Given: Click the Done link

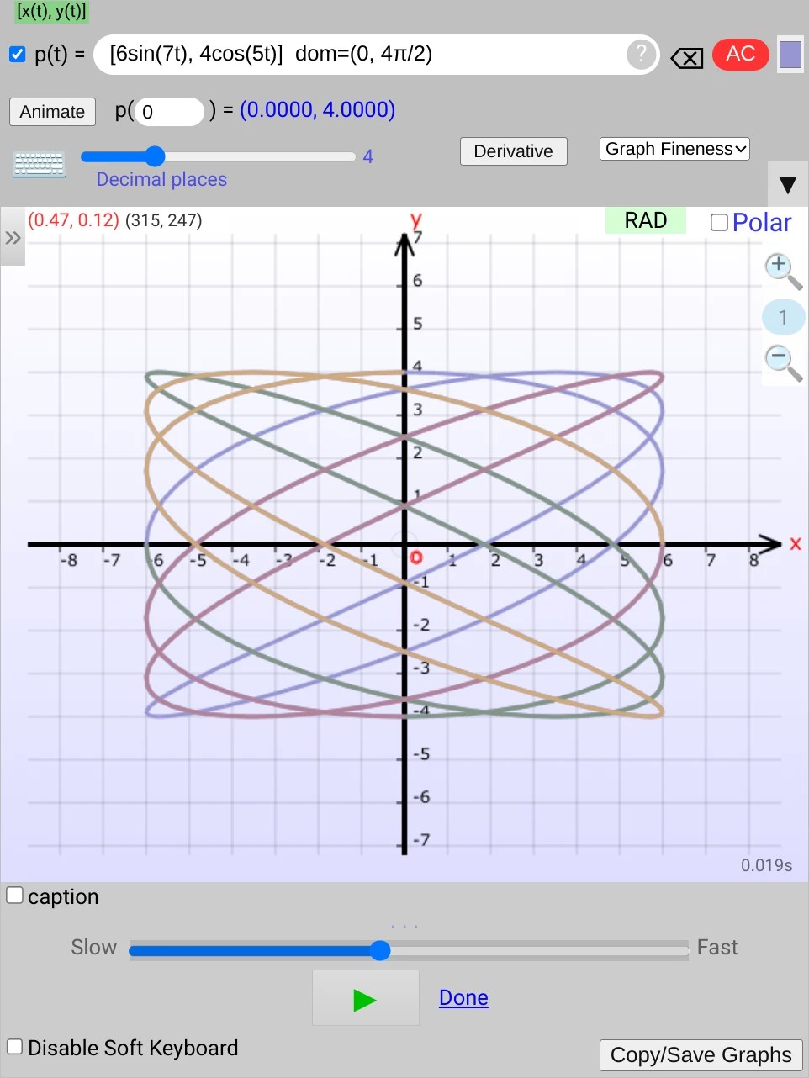Looking at the screenshot, I should pos(463,997).
